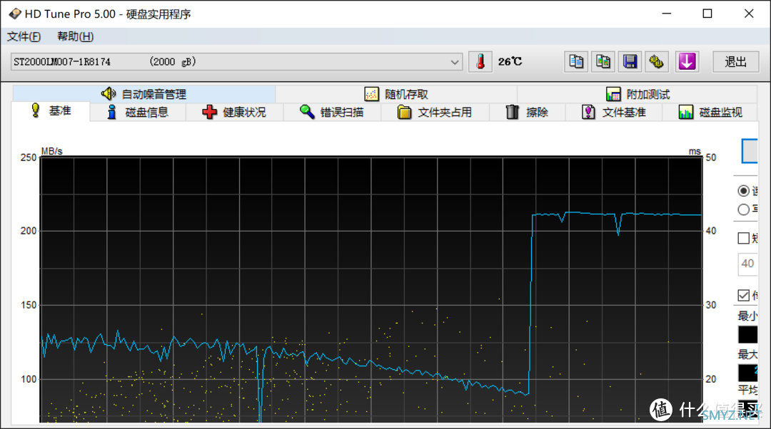Switch to the 磁盘监视 tab
The image size is (771, 429).
point(710,112)
